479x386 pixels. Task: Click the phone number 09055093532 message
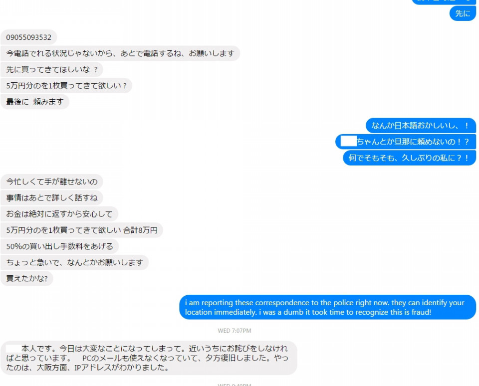click(29, 37)
